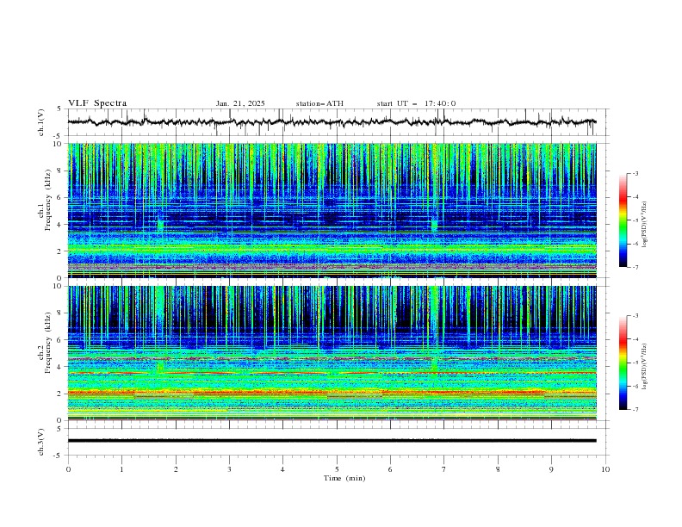Click the ch.1 PSD color scale bar
Image resolution: width=682 pixels, height=527 pixels.
pos(623,220)
